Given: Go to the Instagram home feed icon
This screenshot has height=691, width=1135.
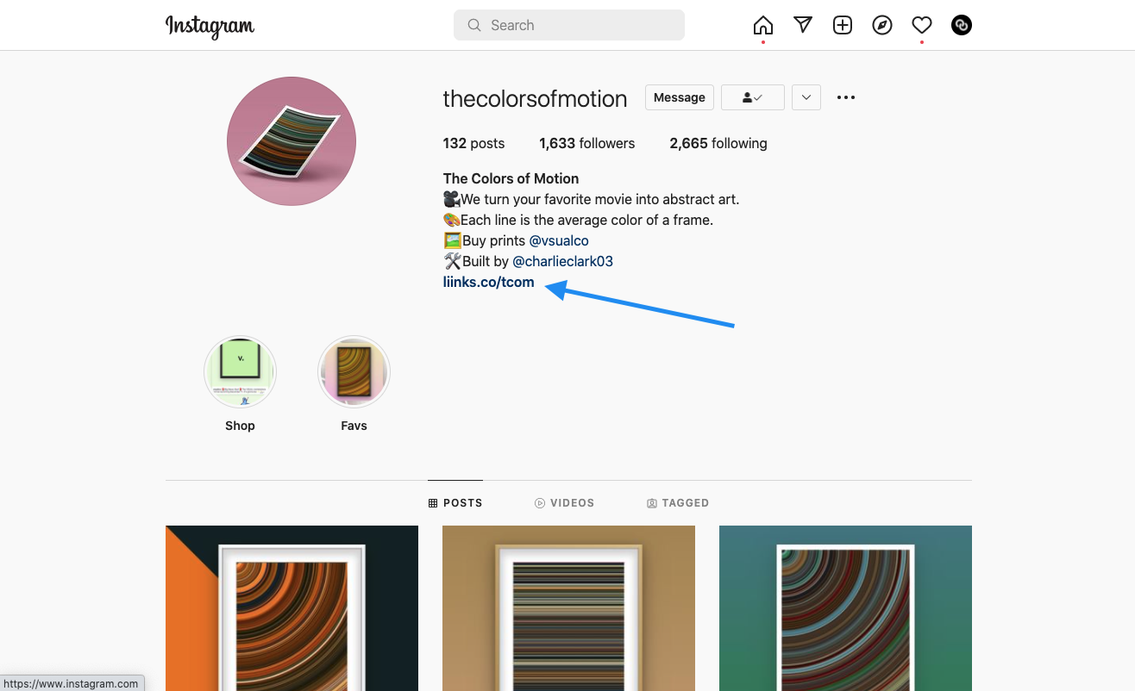Looking at the screenshot, I should click(x=762, y=25).
